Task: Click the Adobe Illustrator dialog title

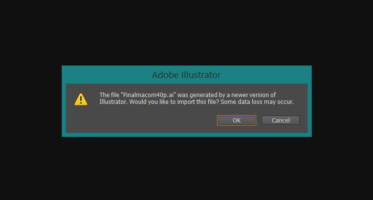Action: point(186,75)
